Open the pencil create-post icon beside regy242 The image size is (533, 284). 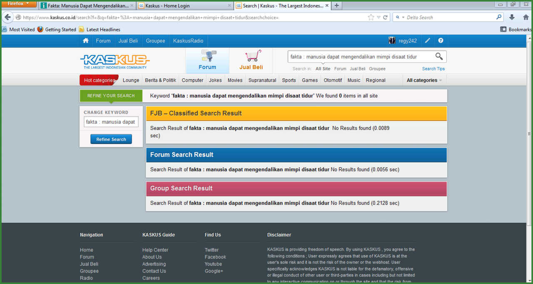pyautogui.click(x=427, y=41)
